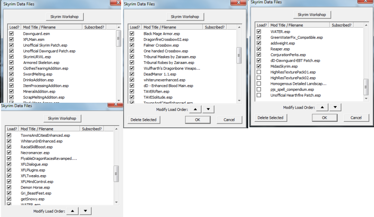Move mod down in bottom-left window
The height and width of the screenshot is (217, 374).
point(85,211)
